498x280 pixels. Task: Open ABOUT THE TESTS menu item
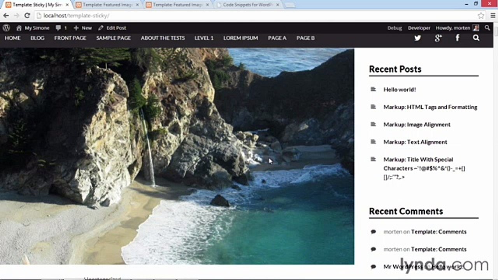tap(163, 38)
